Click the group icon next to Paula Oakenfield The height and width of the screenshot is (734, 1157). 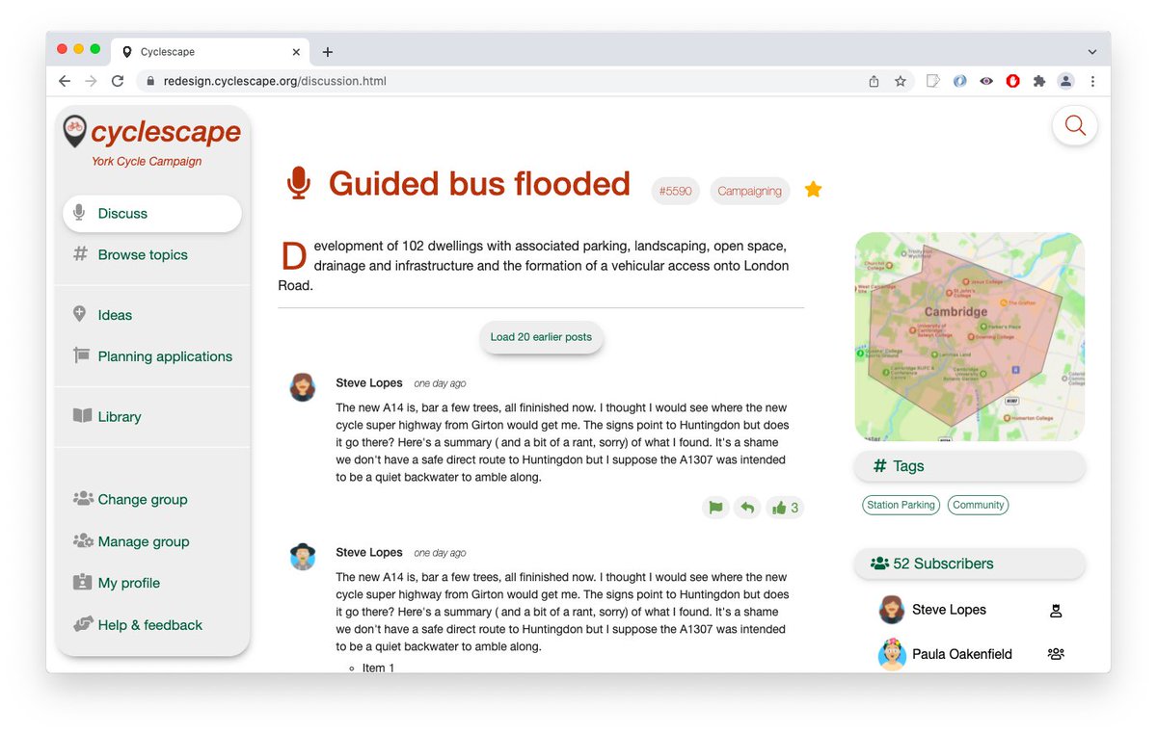(x=1055, y=654)
